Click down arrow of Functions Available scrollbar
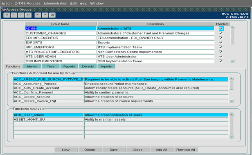 [x=232, y=137]
